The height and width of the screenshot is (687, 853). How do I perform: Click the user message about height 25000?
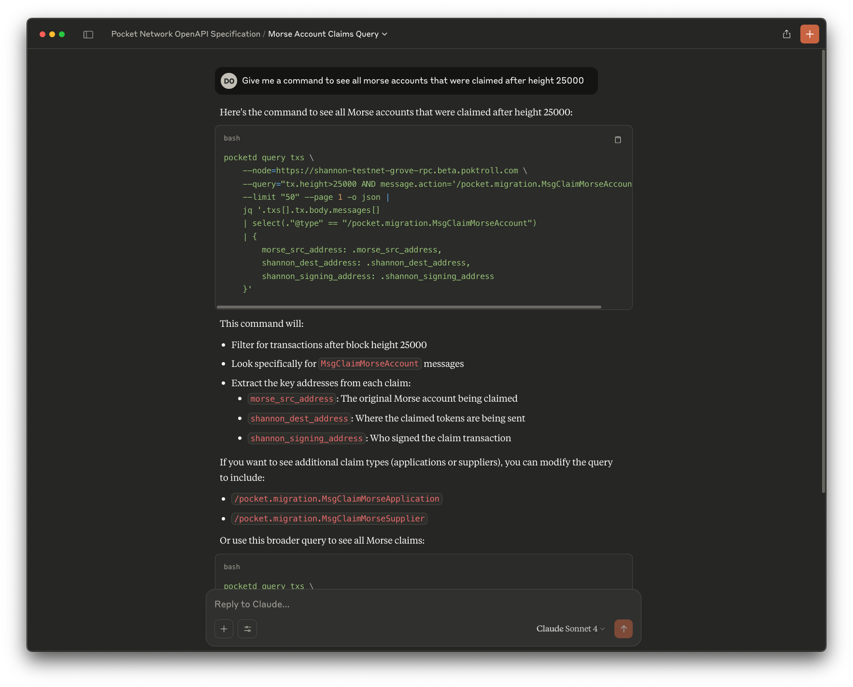(406, 81)
